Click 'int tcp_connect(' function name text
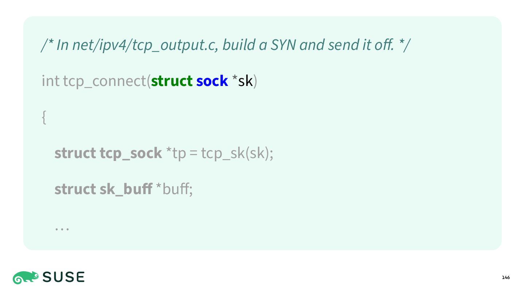Image resolution: width=525 pixels, height=295 pixels. click(x=96, y=81)
